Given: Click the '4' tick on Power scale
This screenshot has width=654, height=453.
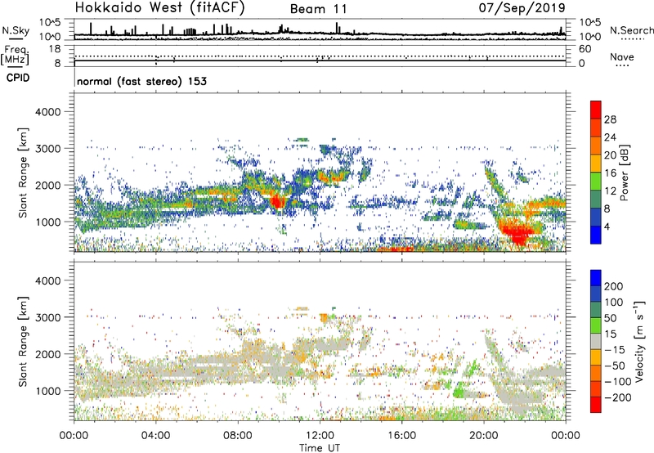Looking at the screenshot, I should pyautogui.click(x=607, y=226).
